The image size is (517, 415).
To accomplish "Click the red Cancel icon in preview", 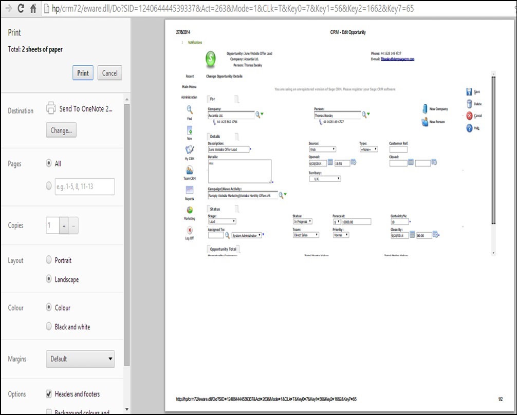I will tap(469, 116).
